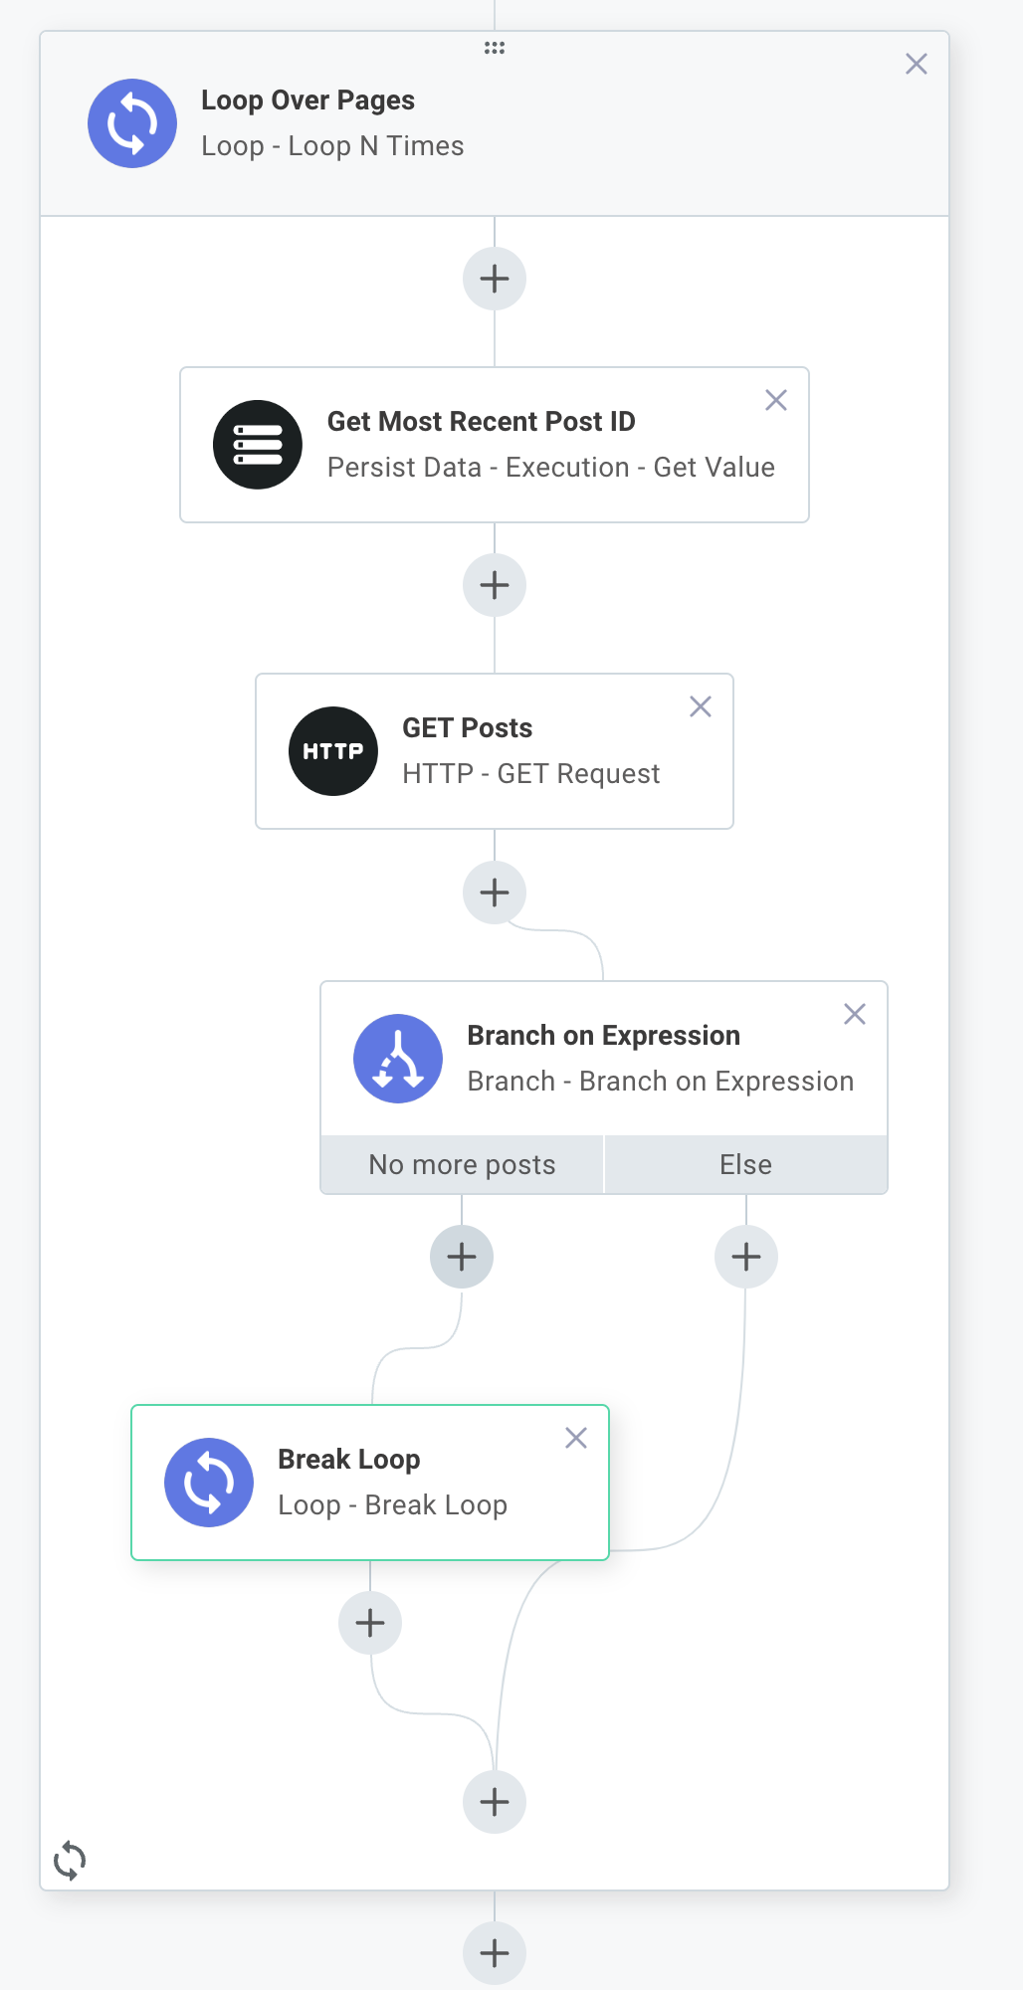Delete the Break Loop step
Viewport: 1023px width, 1990px height.
576,1438
